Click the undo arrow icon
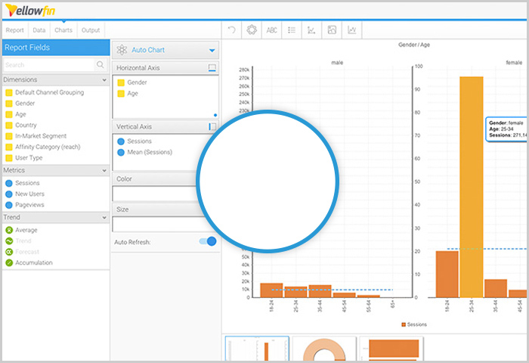This screenshot has height=363, width=529. [232, 30]
